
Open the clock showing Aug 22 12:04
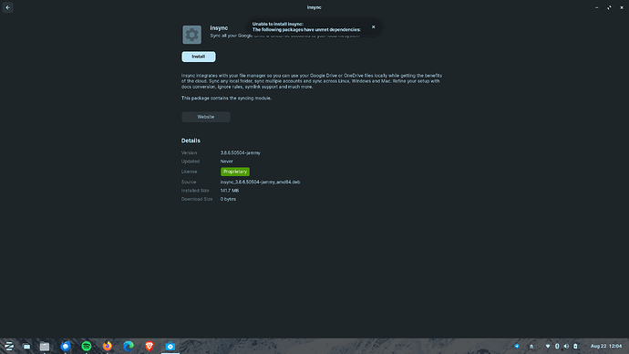point(605,346)
